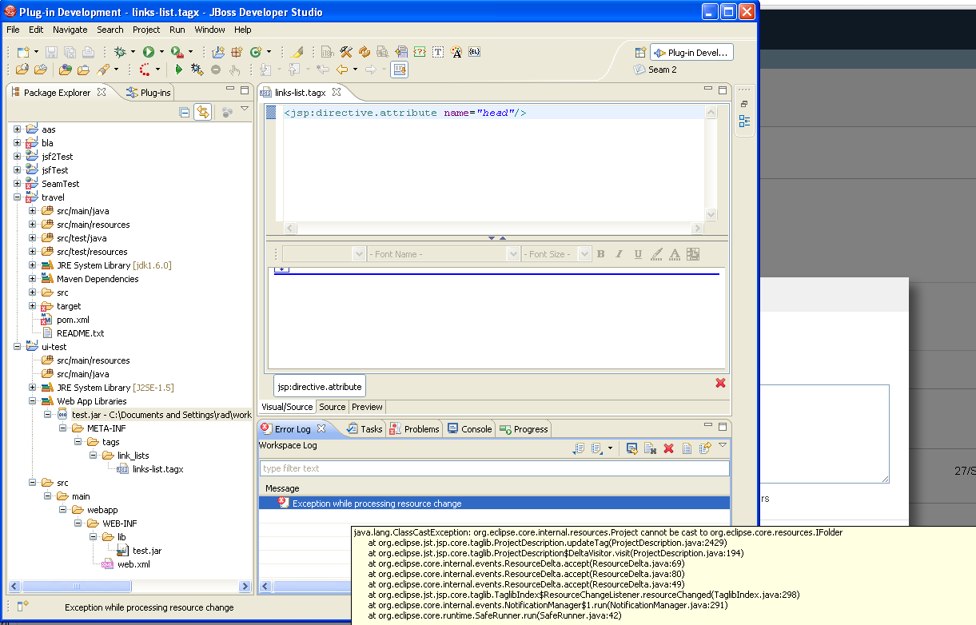Click the green Run button icon

(x=148, y=52)
